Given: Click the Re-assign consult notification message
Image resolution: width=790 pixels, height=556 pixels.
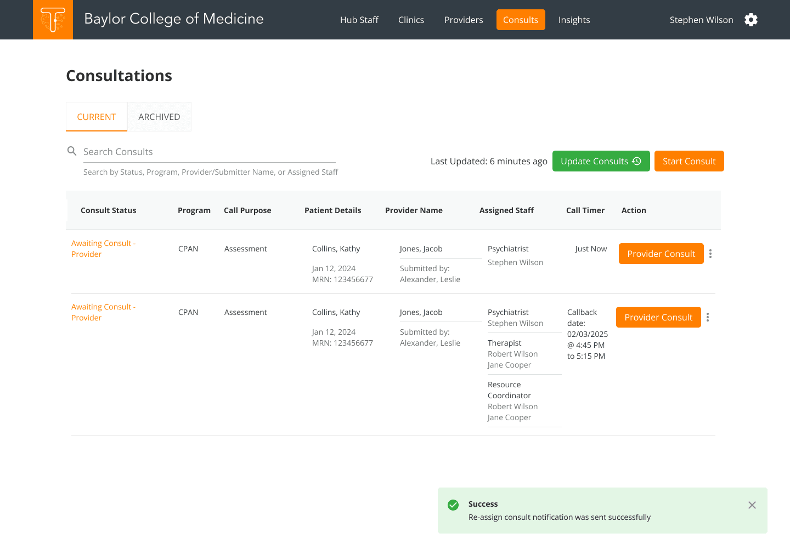Looking at the screenshot, I should tap(560, 517).
